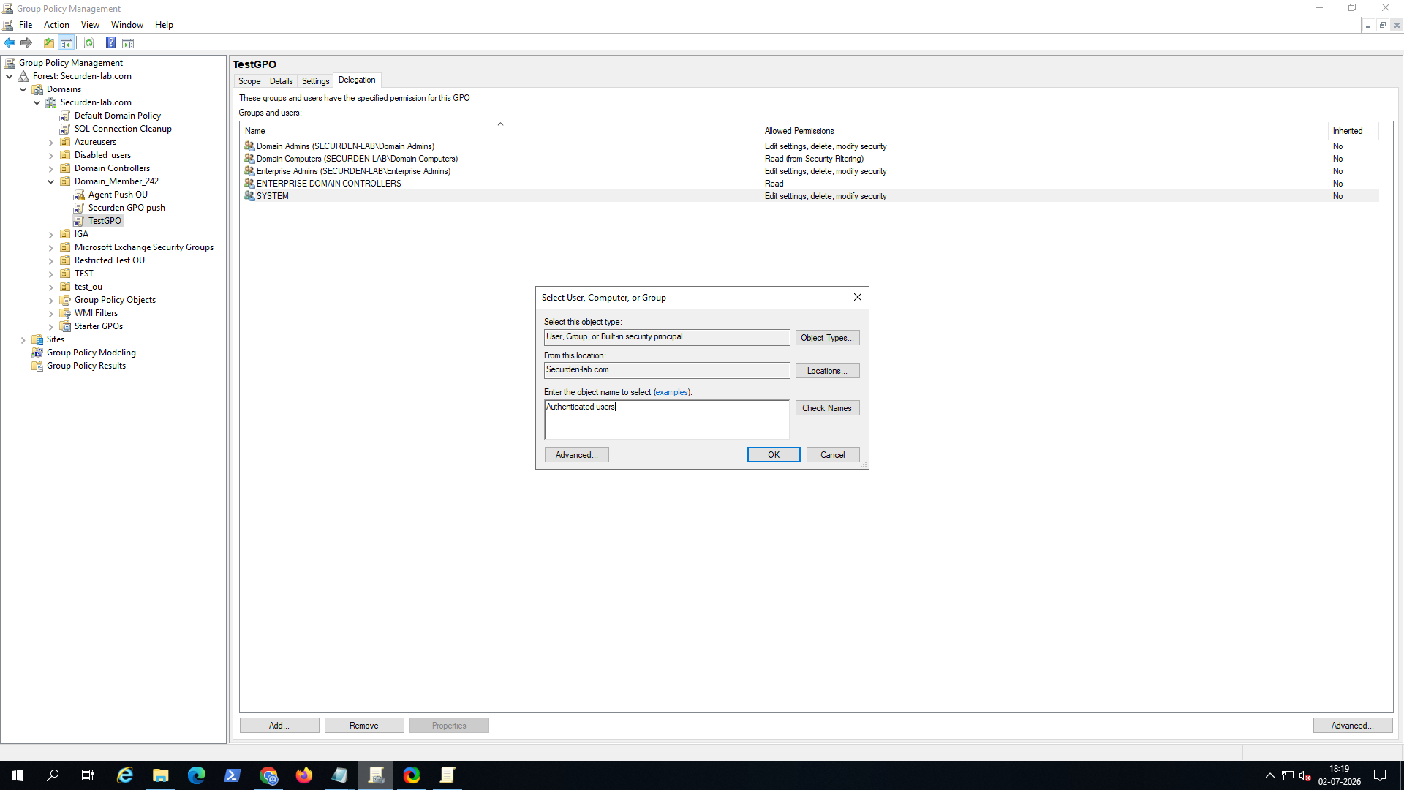This screenshot has width=1404, height=790.
Task: Select the Domain Admins row in the list
Action: 809,146
